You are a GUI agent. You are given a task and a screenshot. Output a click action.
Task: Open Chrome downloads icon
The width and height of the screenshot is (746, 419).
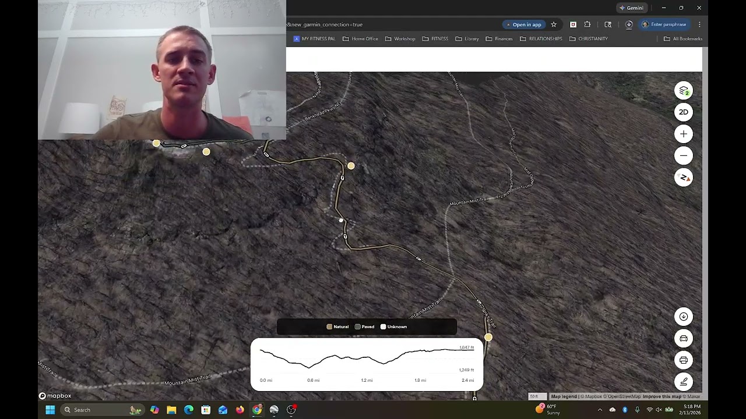629,24
